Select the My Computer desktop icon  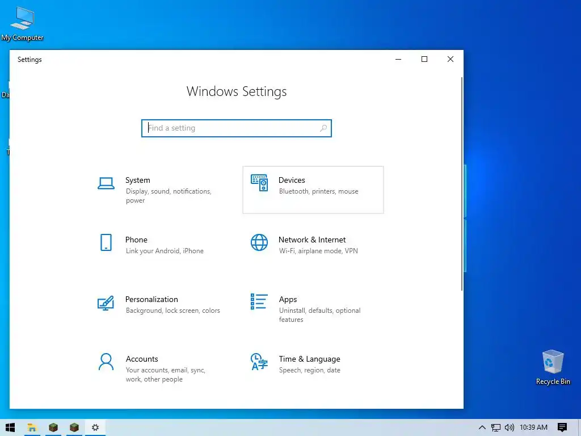click(x=22, y=24)
